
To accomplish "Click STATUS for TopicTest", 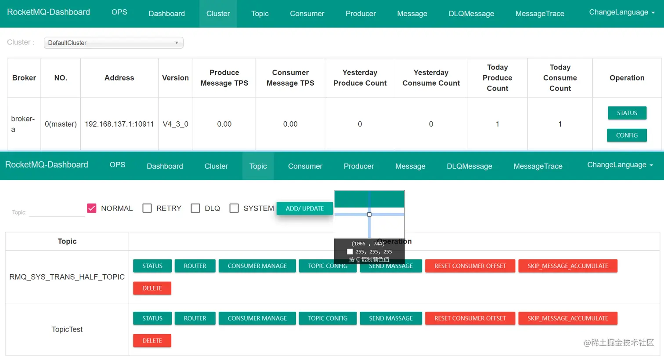I will tap(152, 318).
